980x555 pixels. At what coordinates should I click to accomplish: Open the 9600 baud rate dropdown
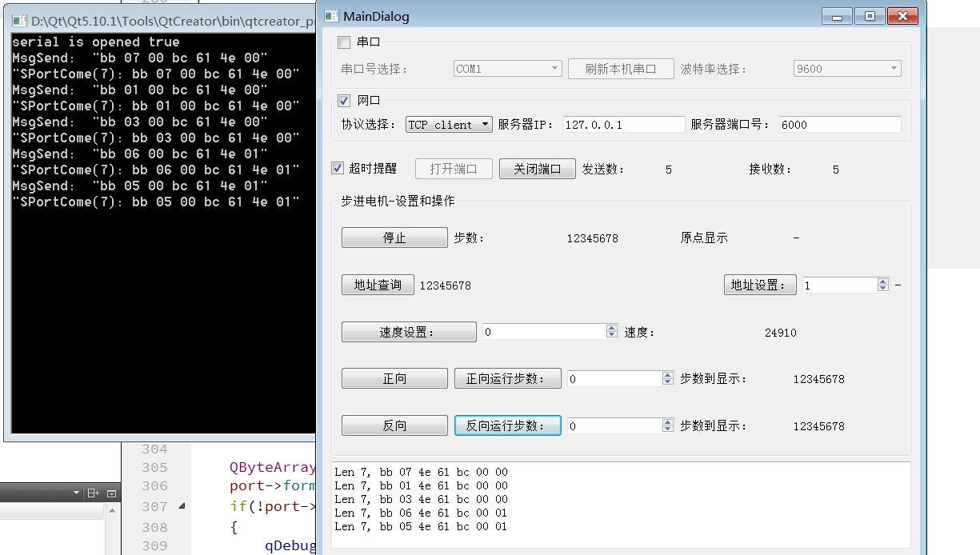coord(847,69)
